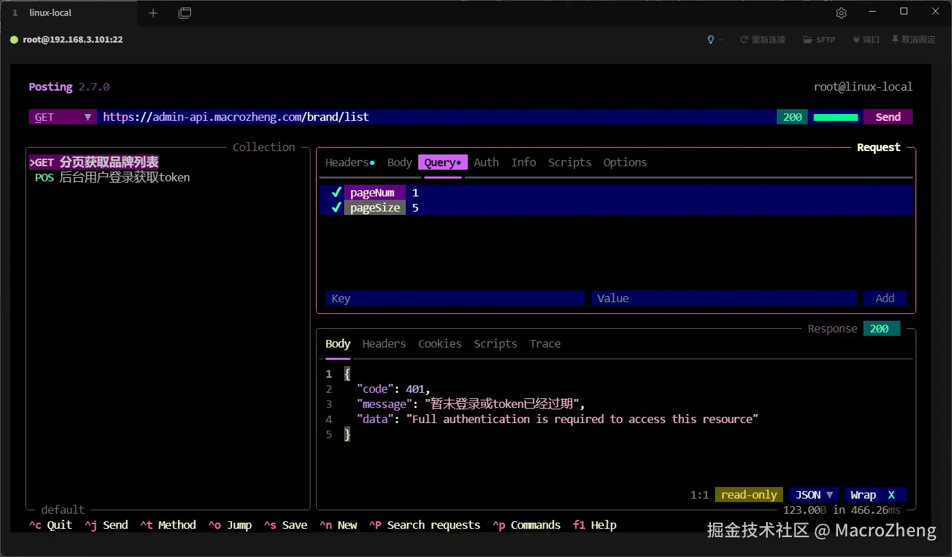Switch to the request Body tab

click(x=400, y=162)
